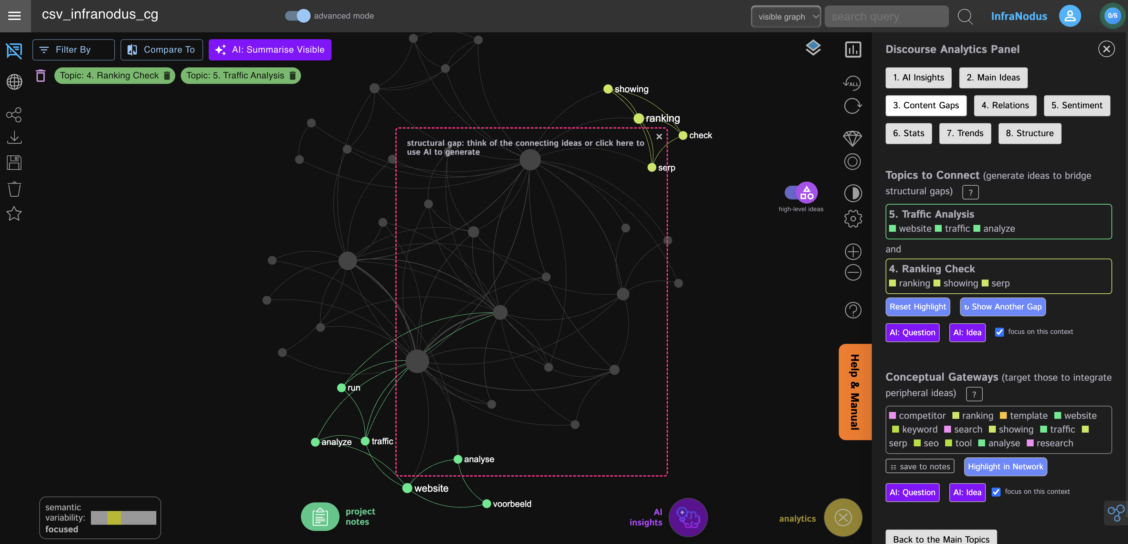Toggle the high-level ideas switch
1128x544 pixels.
coord(801,193)
